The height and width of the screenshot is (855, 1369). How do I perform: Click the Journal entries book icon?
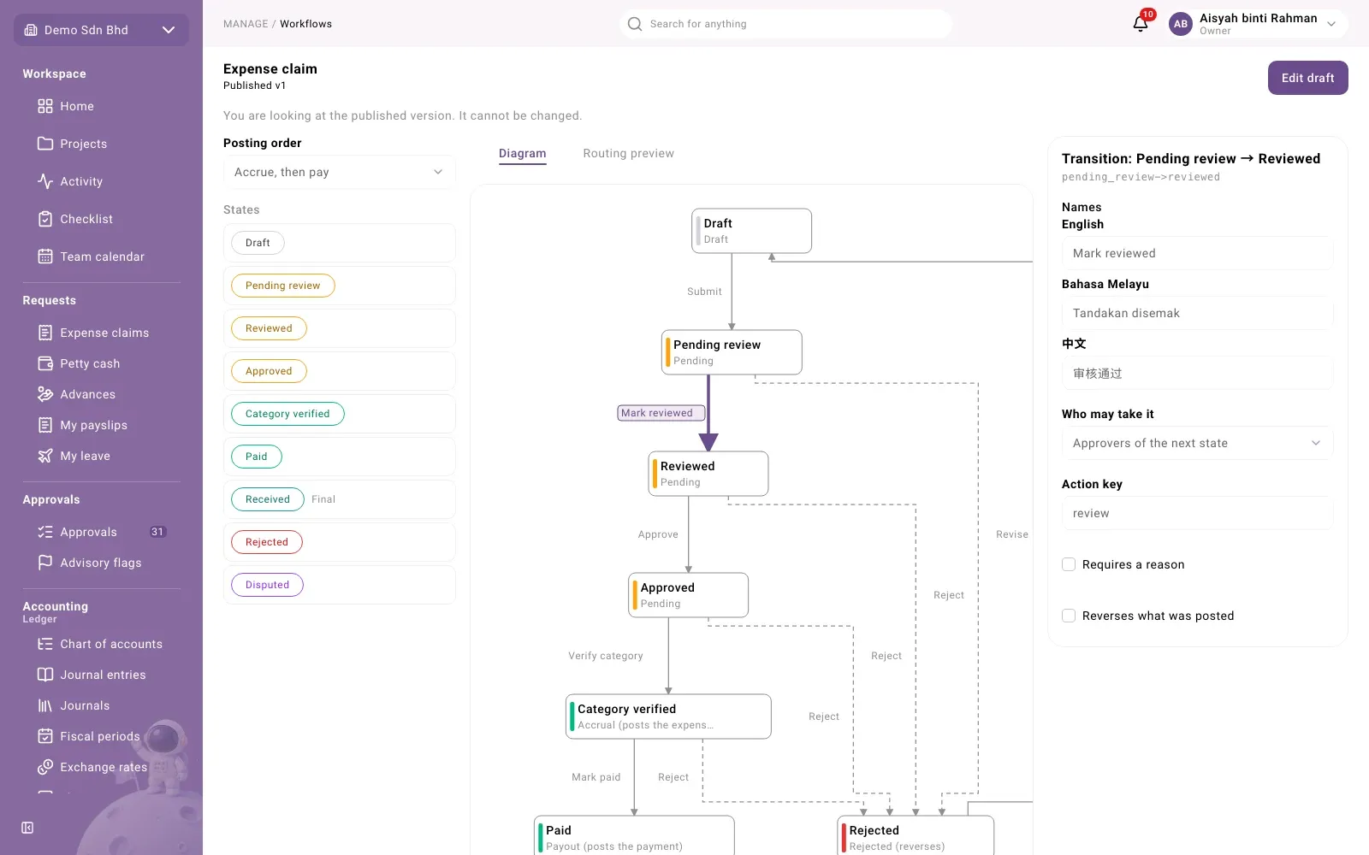45,675
